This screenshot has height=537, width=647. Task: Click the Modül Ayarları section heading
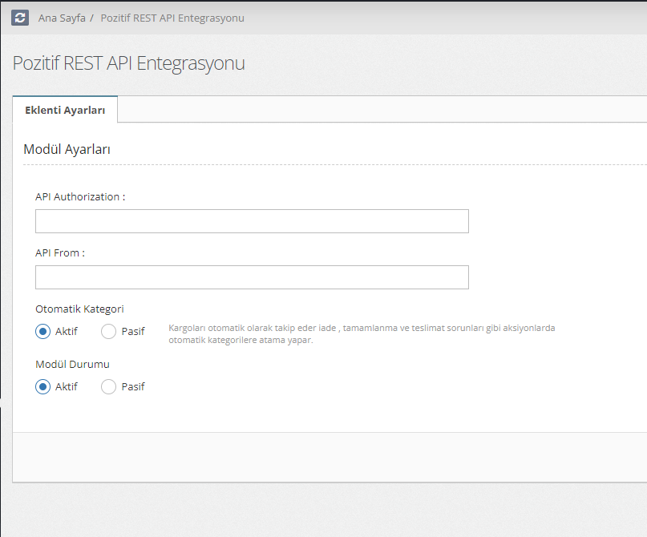(67, 149)
